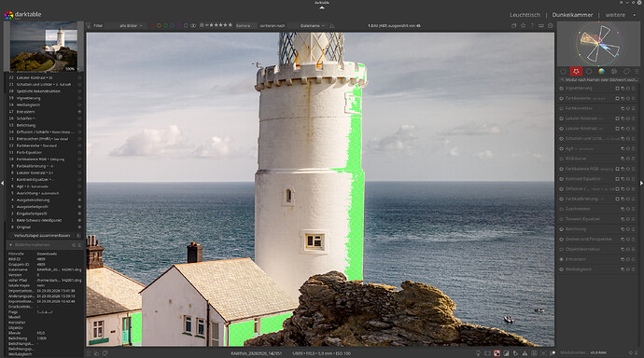Viewport: 644px width, 358px height.
Task: Toggle the Farbbereiche module on/off
Action: click(x=562, y=99)
